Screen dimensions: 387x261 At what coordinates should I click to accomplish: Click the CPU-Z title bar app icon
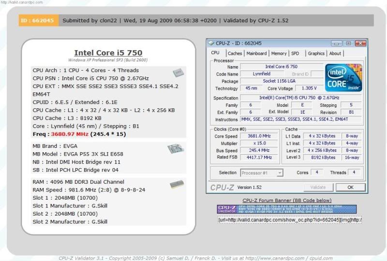(211, 43)
